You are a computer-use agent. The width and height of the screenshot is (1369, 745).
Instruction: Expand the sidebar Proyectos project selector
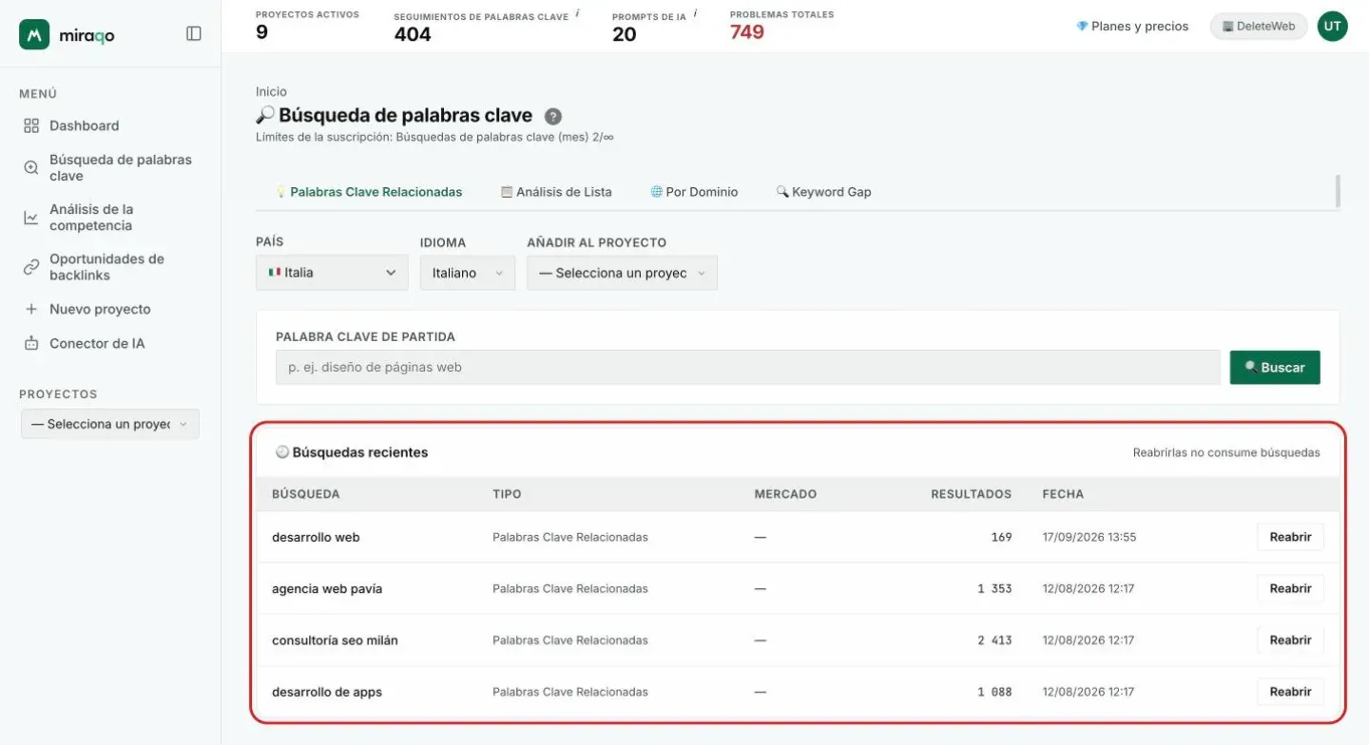110,424
